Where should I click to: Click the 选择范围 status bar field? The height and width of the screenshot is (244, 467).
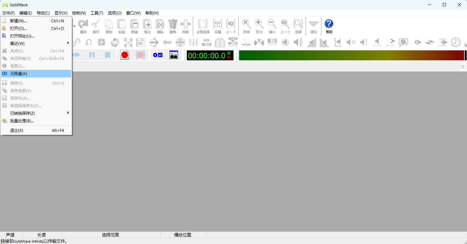[111, 235]
